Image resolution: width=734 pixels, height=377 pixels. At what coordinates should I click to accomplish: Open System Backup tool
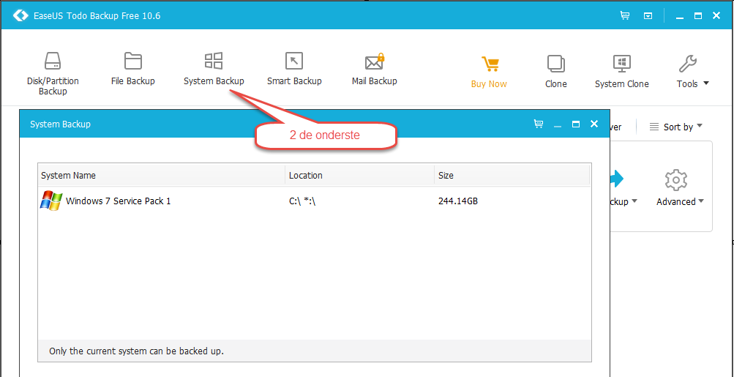214,69
